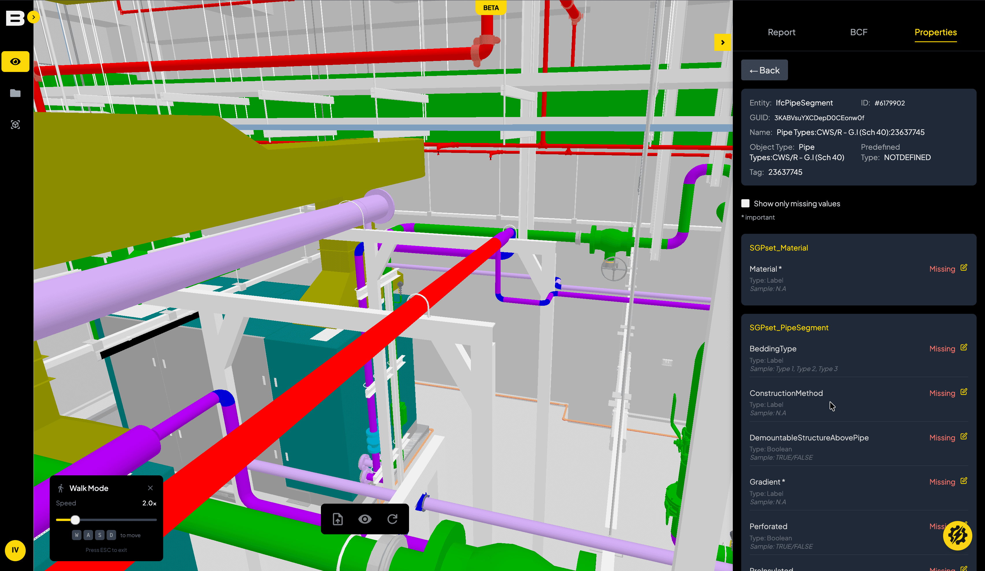Expand the sidebar with the yellow chevron near the logo

pyautogui.click(x=34, y=17)
